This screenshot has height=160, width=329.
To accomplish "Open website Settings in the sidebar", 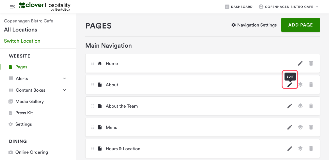I will click(24, 124).
